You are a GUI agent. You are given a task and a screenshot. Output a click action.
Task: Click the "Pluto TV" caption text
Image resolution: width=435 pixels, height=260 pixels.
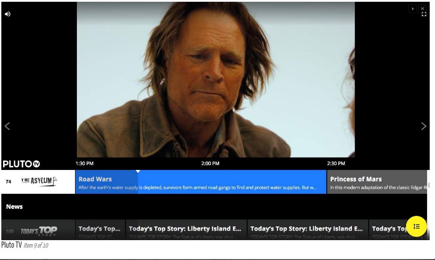point(11,245)
